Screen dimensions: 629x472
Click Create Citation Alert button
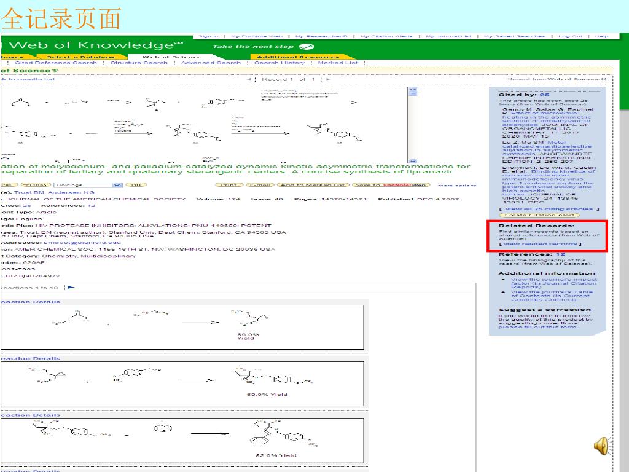pos(539,215)
